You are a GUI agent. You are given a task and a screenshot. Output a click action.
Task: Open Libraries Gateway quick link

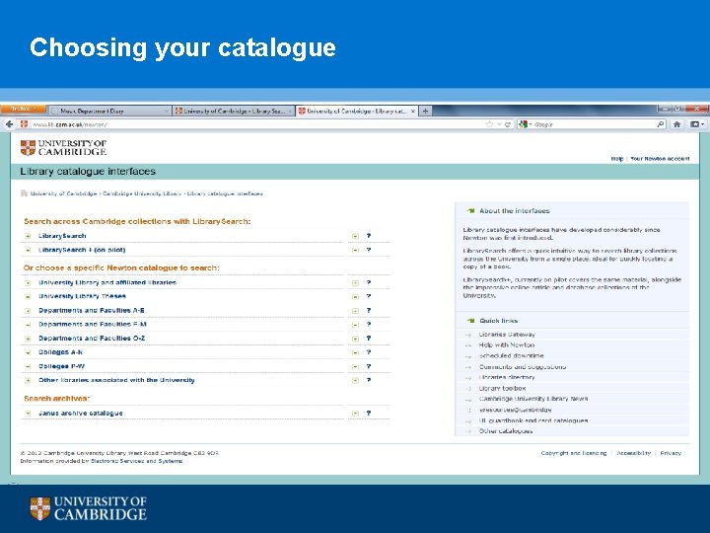coord(507,334)
